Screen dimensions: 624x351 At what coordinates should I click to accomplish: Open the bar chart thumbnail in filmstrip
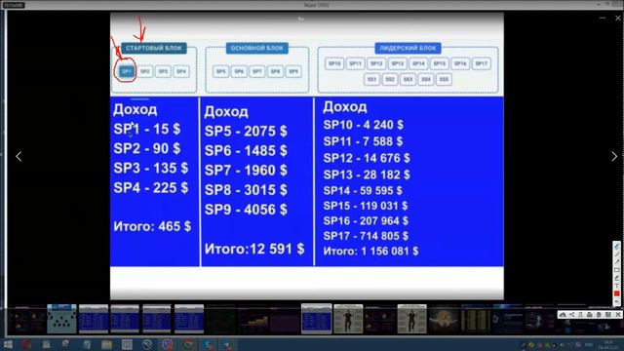253,319
